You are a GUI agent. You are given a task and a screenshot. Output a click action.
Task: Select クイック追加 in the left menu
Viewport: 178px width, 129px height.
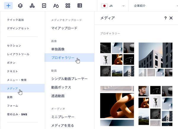15,20
